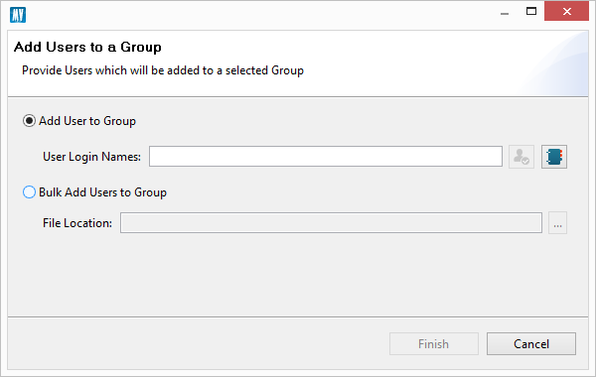596x377 pixels.
Task: Click the MV application logo icon
Action: pyautogui.click(x=18, y=15)
